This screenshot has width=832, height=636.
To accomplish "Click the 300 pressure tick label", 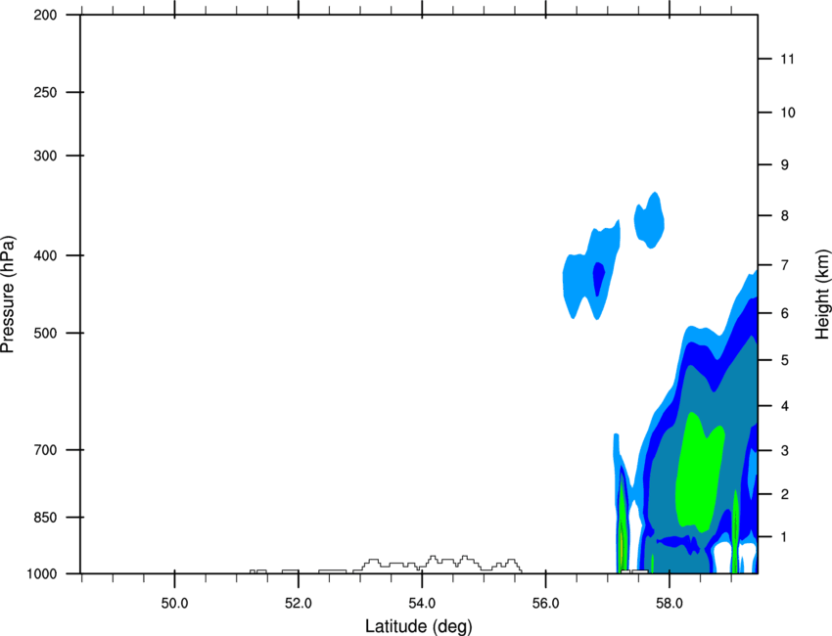I will pyautogui.click(x=45, y=156).
